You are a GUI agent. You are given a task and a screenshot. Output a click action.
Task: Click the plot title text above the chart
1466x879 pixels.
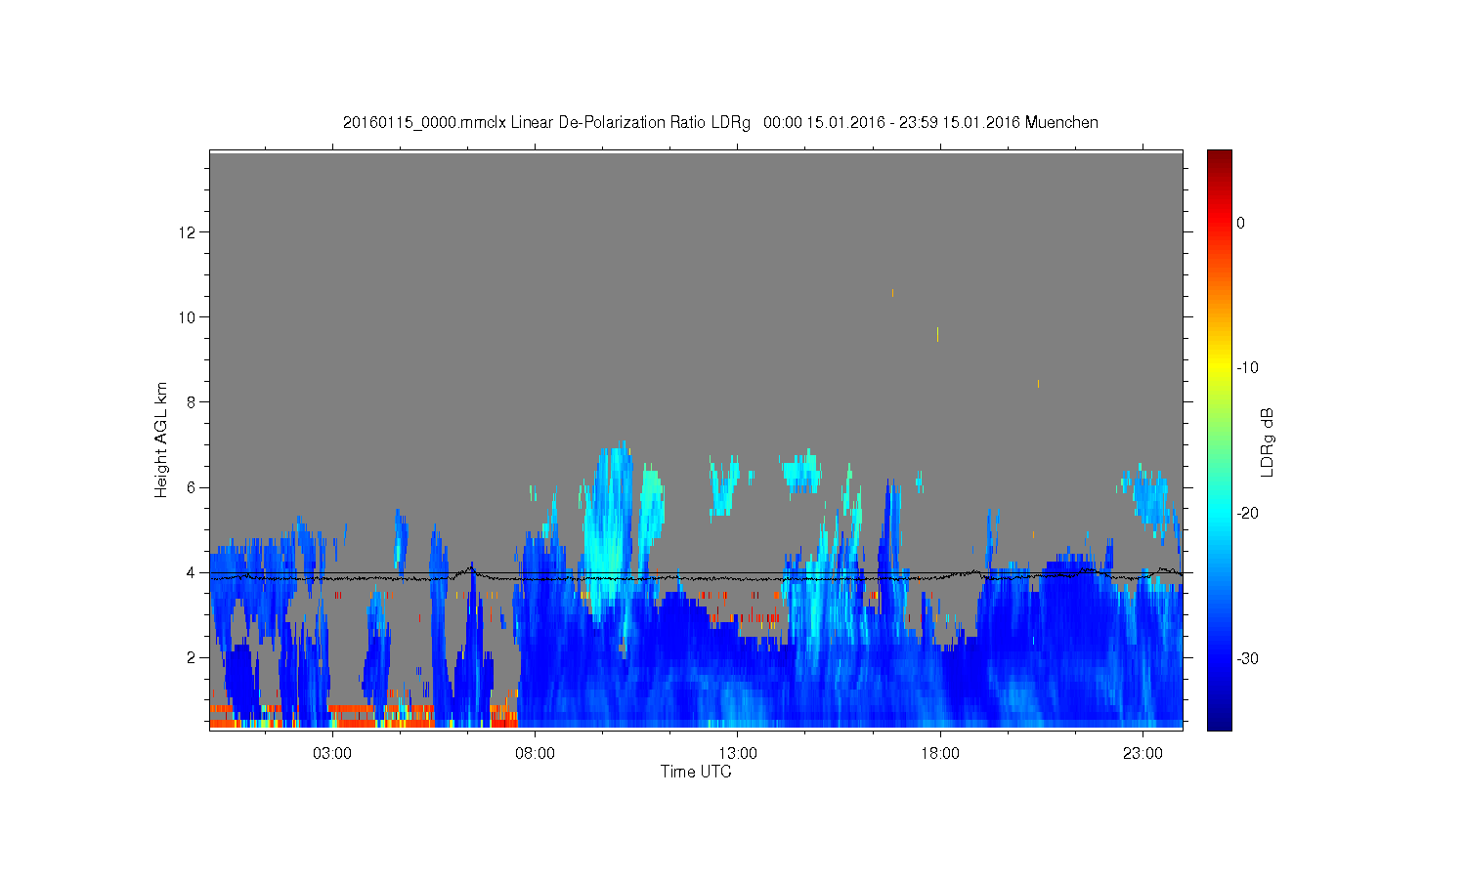coord(720,123)
